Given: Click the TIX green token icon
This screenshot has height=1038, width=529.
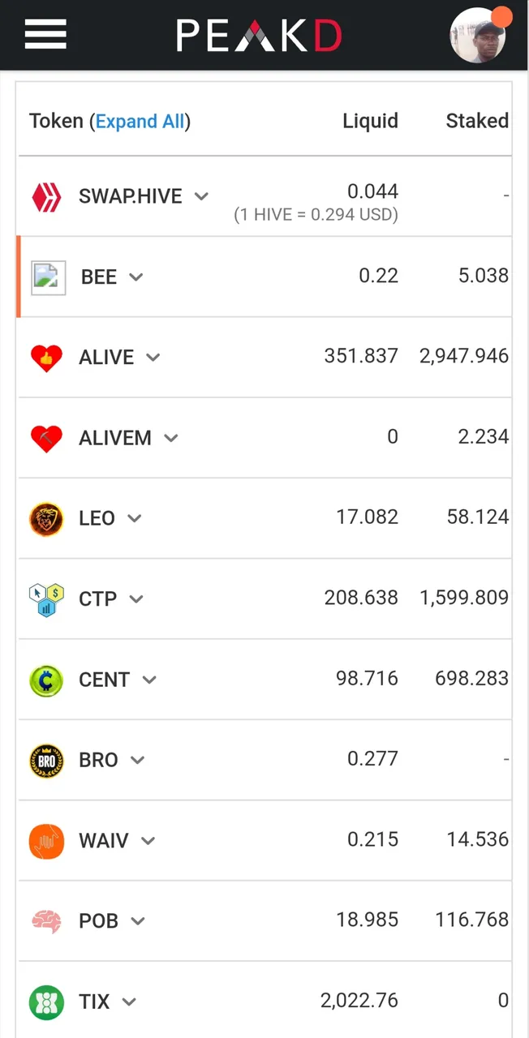Looking at the screenshot, I should pyautogui.click(x=46, y=1002).
